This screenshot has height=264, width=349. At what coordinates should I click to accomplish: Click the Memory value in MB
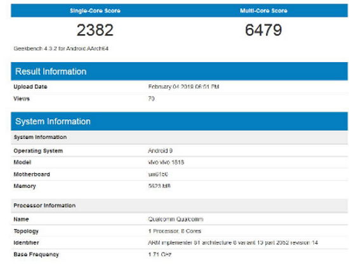[159, 186]
